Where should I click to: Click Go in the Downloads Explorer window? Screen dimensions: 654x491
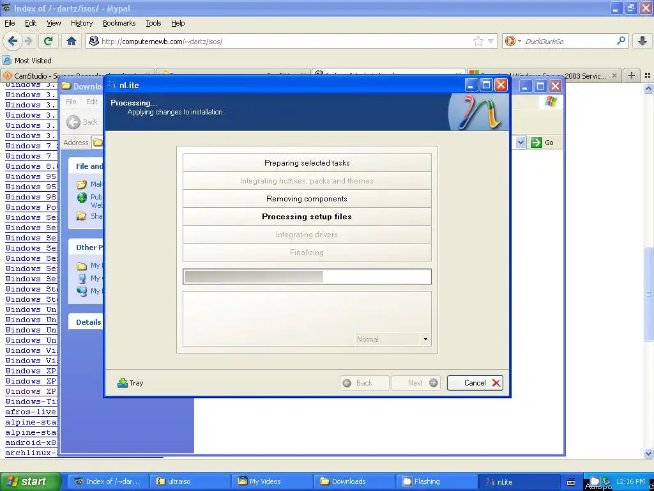[542, 143]
